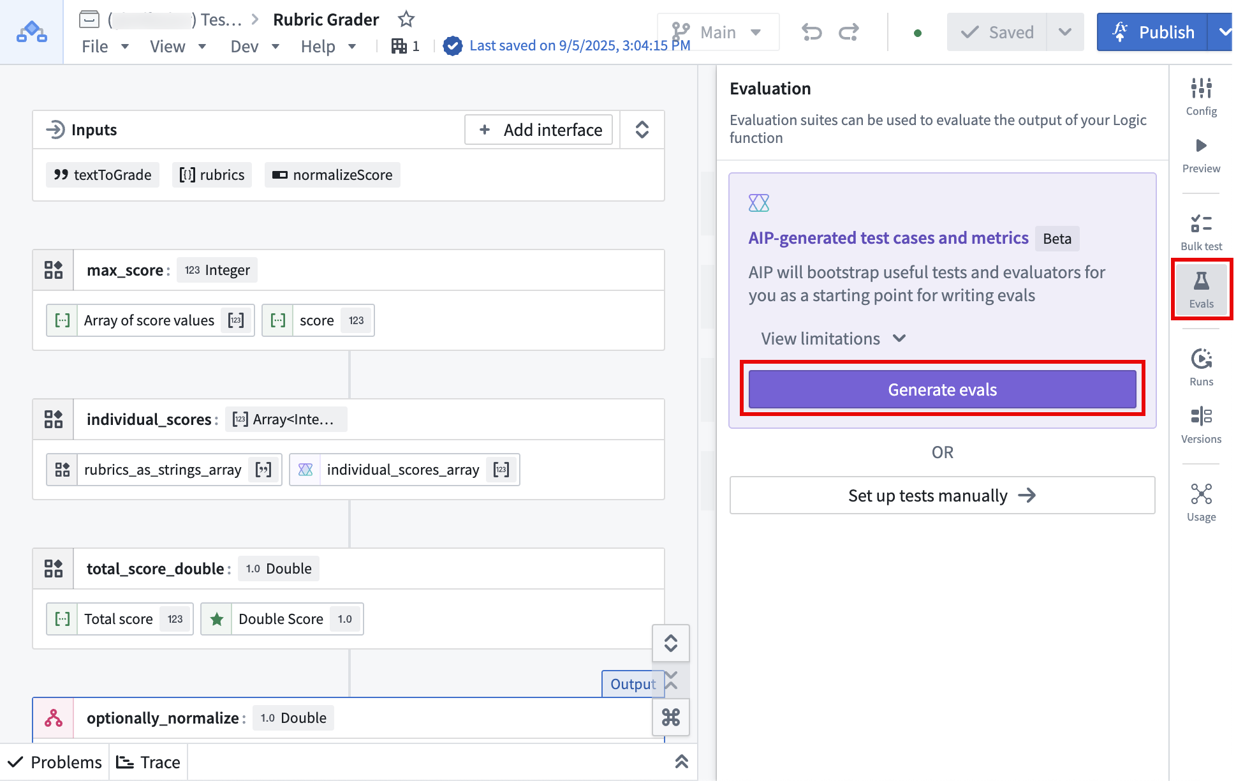Click Set up tests manually
The width and height of the screenshot is (1236, 781).
(x=941, y=495)
